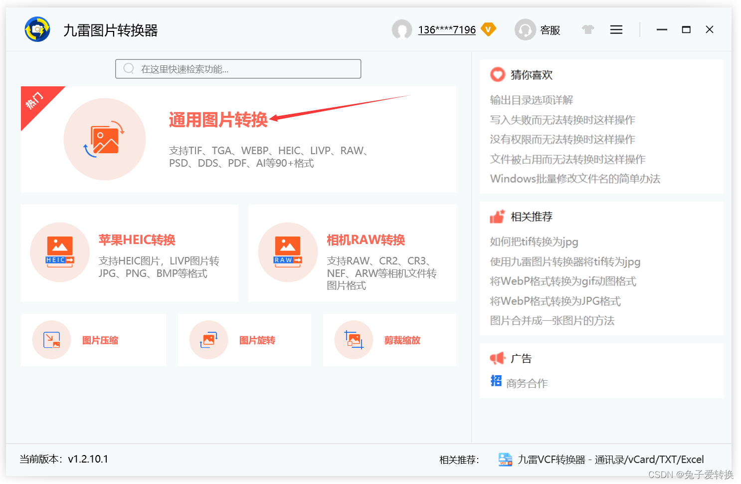
Task: Click the 剪裁缩放 crop icon
Action: point(354,340)
